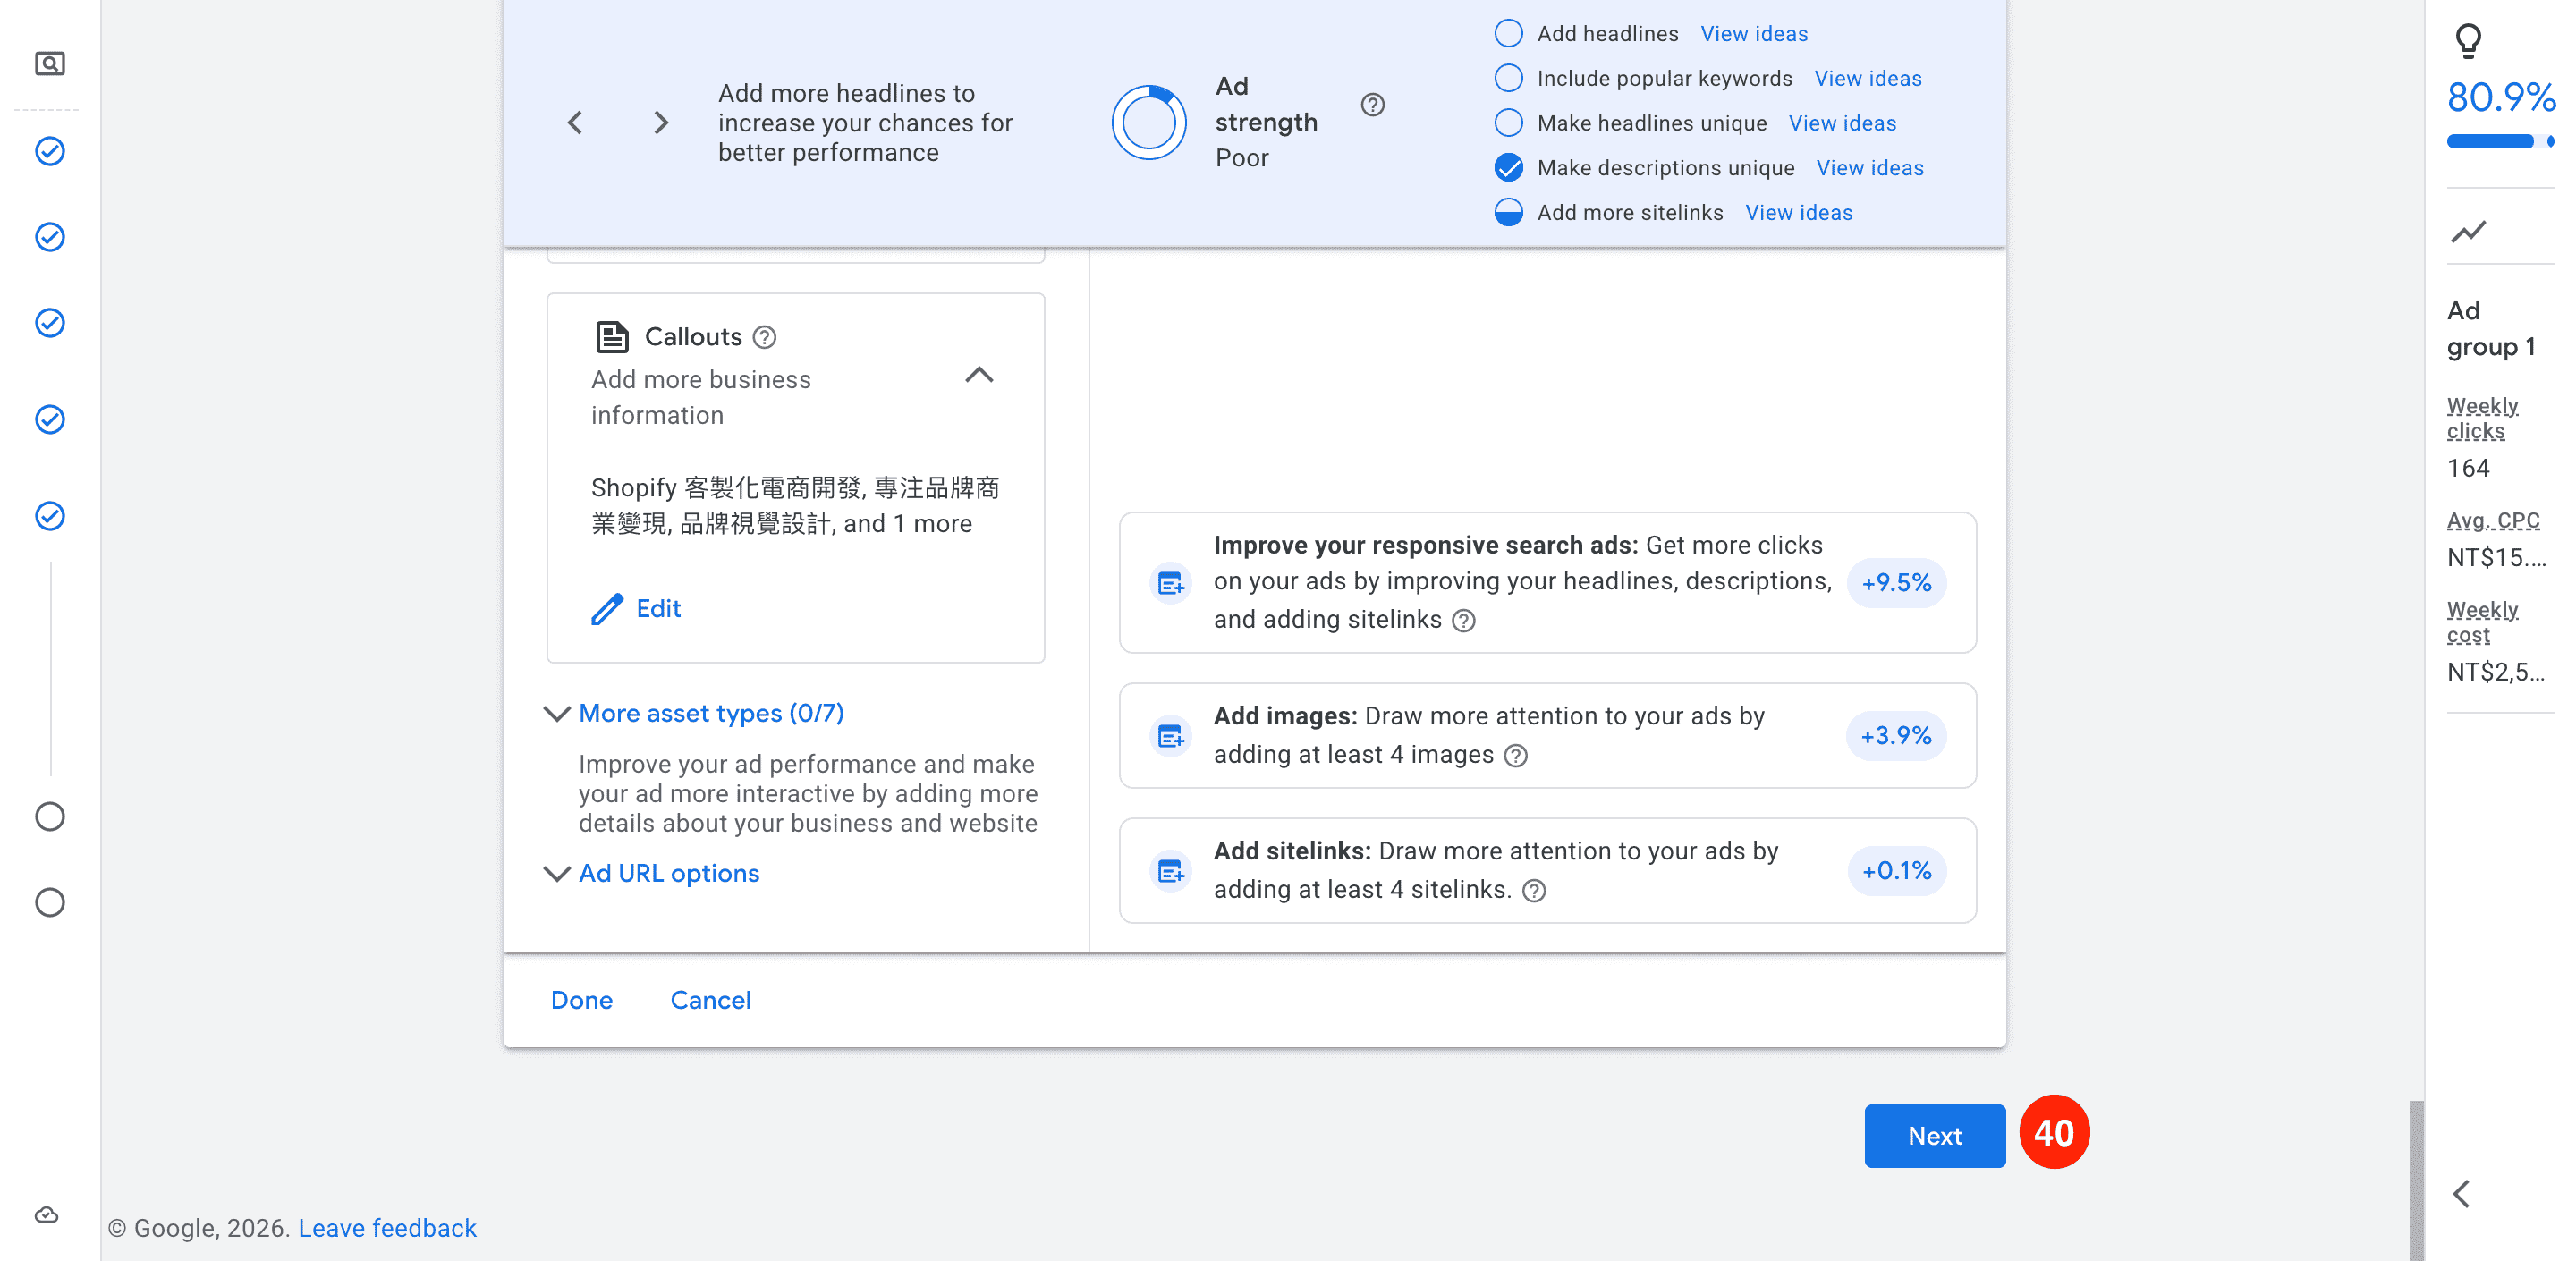2576x1261 pixels.
Task: Toggle Make headlines unique checklist circle
Action: (1508, 123)
